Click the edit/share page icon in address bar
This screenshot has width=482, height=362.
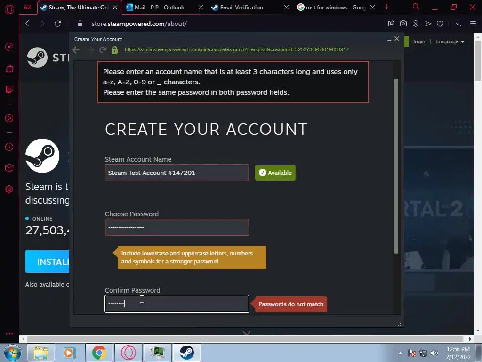[391, 24]
